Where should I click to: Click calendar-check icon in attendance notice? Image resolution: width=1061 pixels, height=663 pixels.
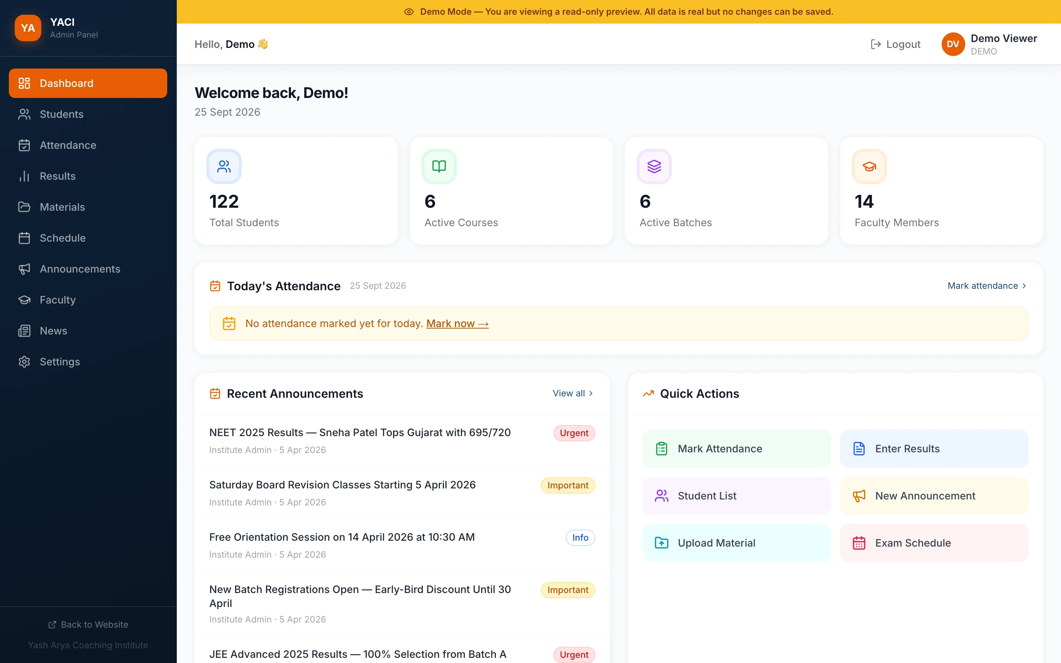pos(229,324)
